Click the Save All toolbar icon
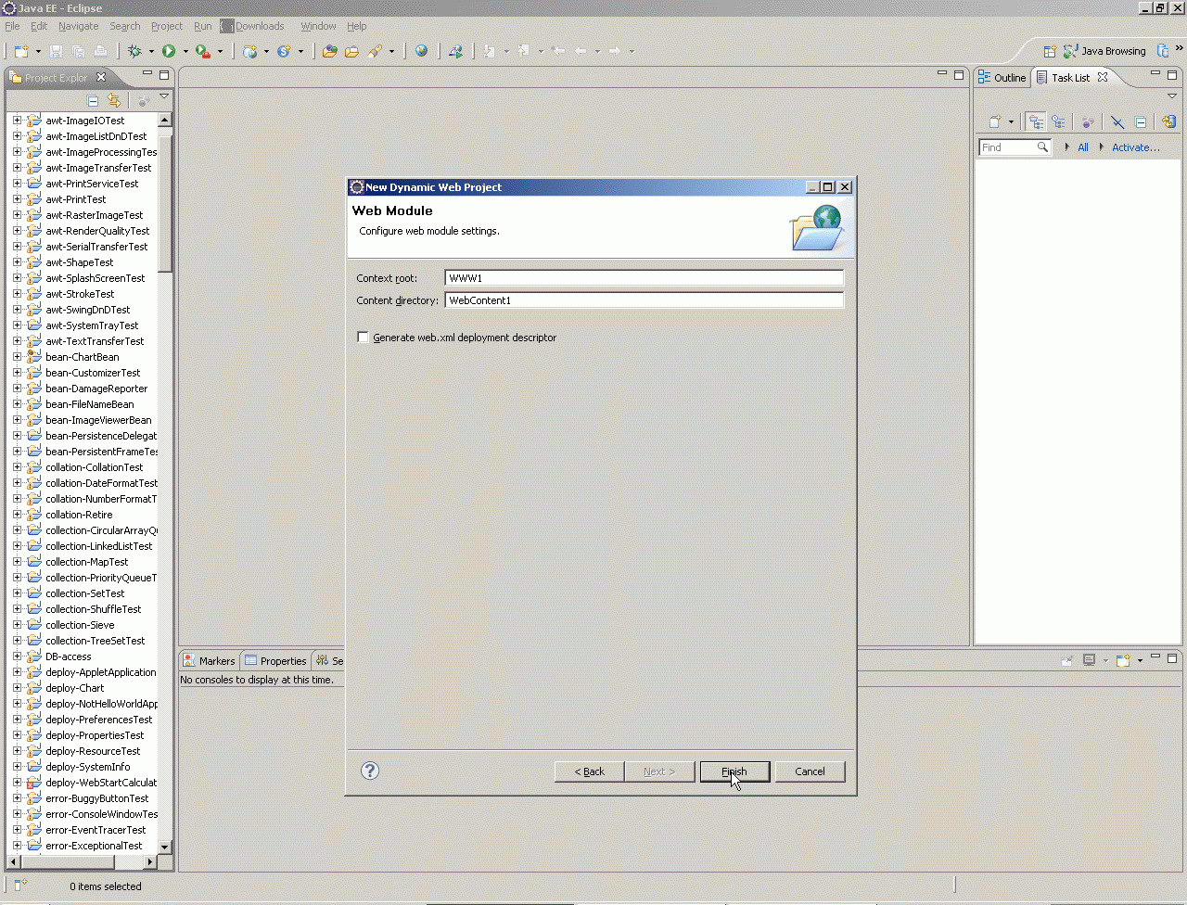 coord(78,52)
